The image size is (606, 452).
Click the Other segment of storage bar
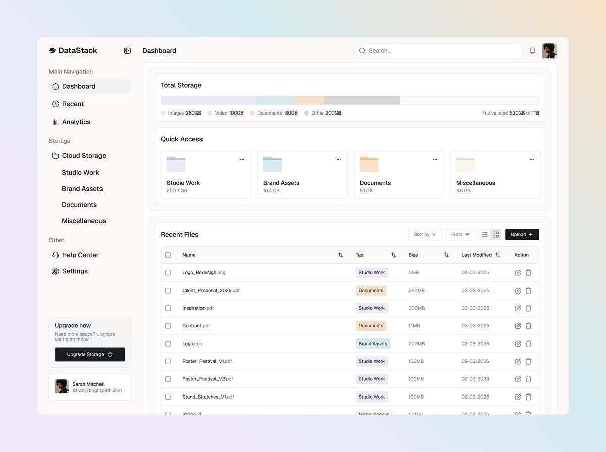pyautogui.click(x=362, y=100)
